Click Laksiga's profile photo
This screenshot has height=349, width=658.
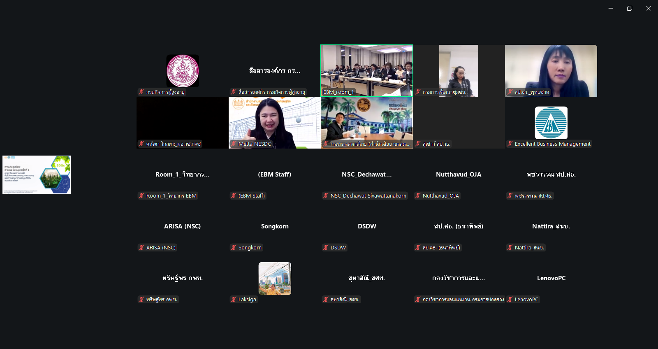click(x=275, y=278)
